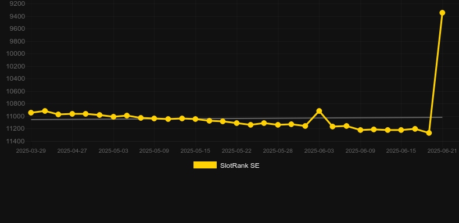Click the 9200 y-axis value

coord(17,3)
